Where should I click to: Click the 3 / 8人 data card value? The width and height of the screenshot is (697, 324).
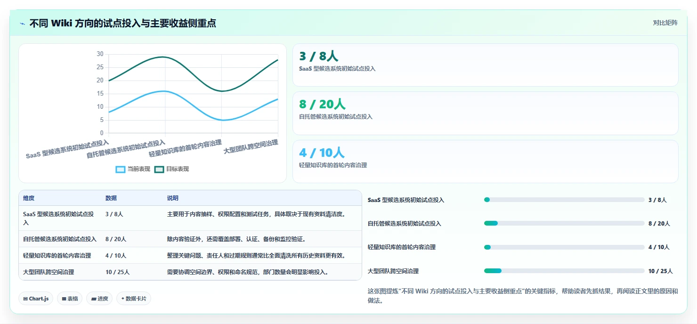318,57
